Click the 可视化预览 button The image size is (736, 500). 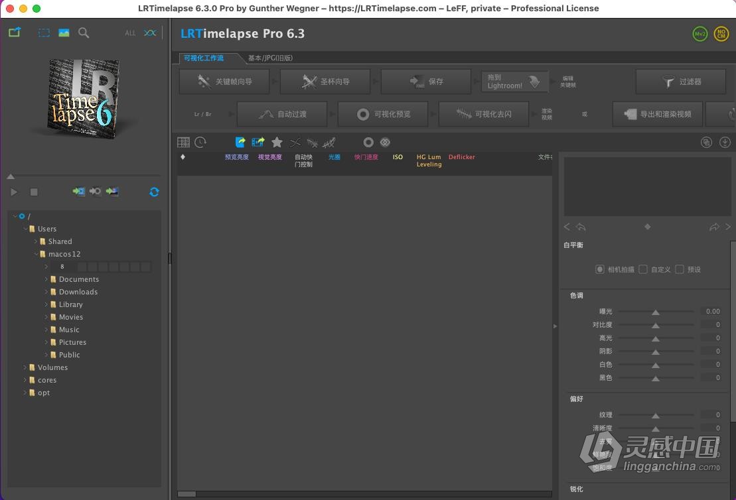click(383, 114)
